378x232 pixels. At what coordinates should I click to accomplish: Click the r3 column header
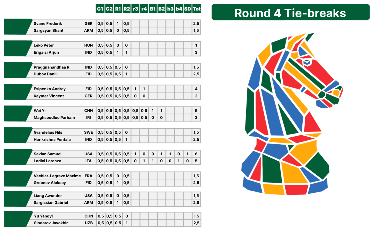(x=135, y=9)
